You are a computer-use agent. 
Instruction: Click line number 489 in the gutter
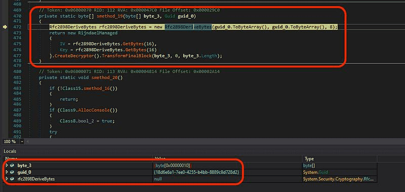pyautogui.click(x=17, y=121)
